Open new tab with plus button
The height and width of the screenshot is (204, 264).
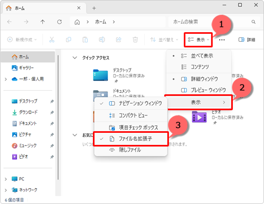click(94, 8)
